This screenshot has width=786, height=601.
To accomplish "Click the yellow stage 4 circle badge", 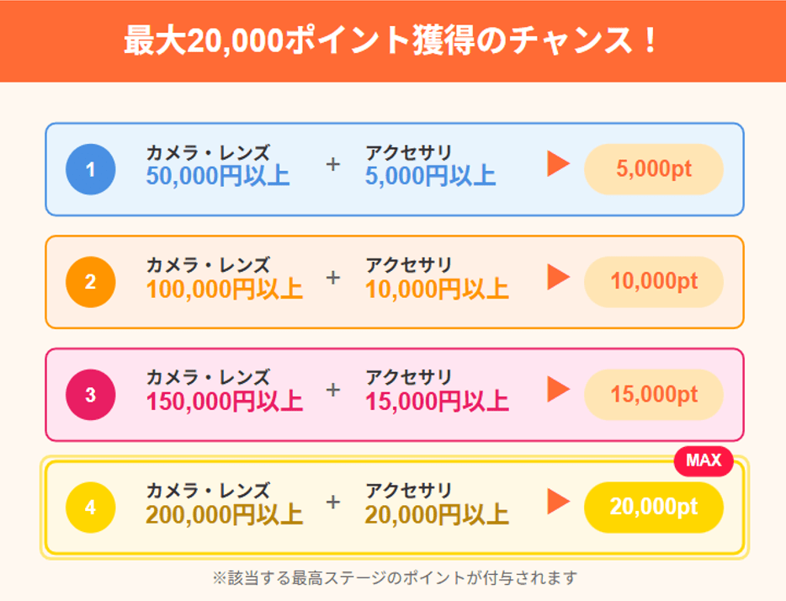I will point(90,508).
